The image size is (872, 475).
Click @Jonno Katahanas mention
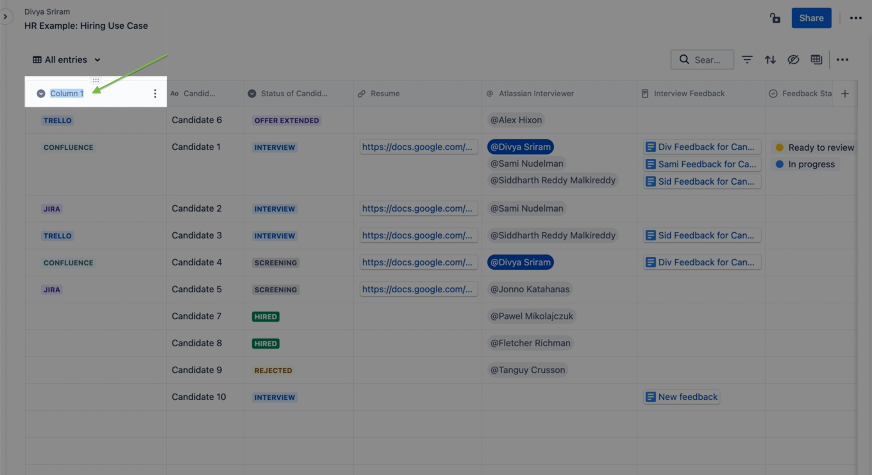[530, 289]
